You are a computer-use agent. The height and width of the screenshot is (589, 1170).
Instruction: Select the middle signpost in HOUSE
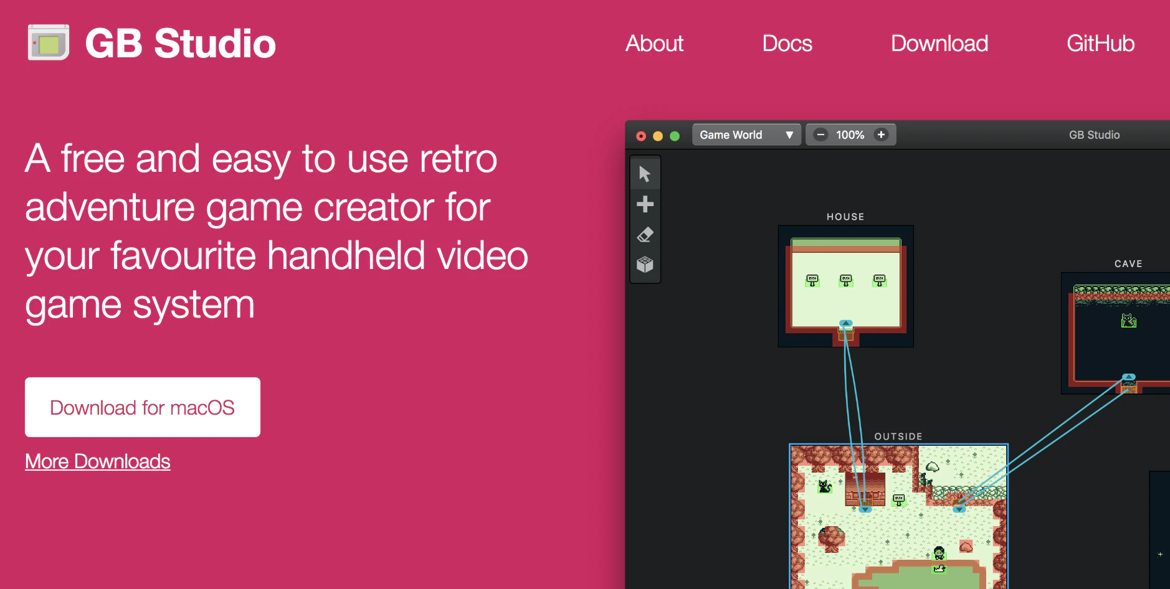pyautogui.click(x=846, y=280)
